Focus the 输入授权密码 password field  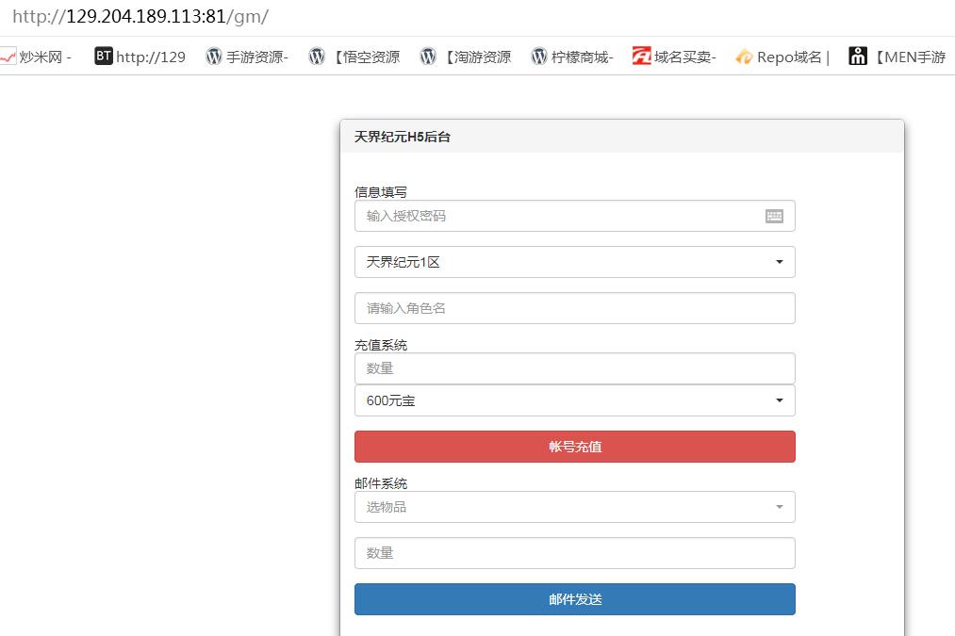(556, 216)
